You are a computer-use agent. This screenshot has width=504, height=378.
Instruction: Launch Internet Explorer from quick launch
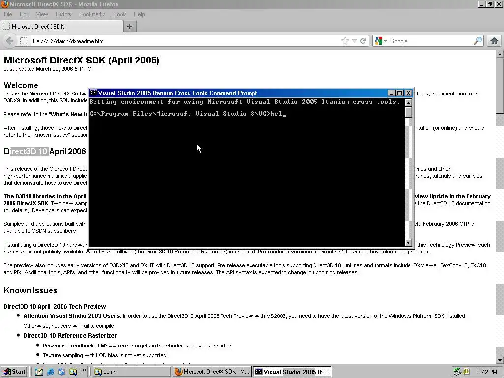tap(51, 372)
